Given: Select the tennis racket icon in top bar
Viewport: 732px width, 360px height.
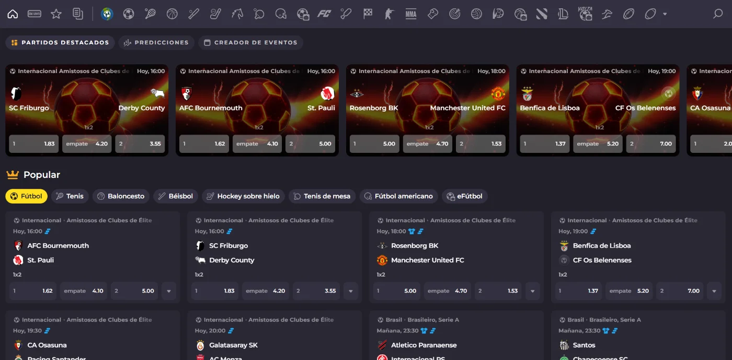Looking at the screenshot, I should click(x=150, y=14).
